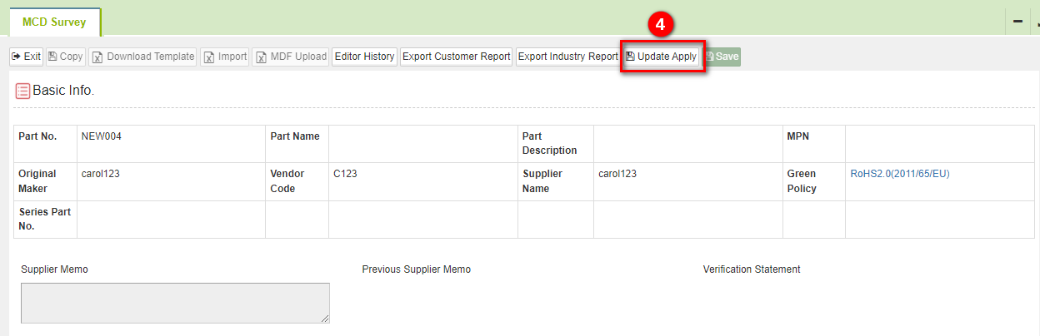
Task: Click Download Template button
Action: tap(142, 57)
